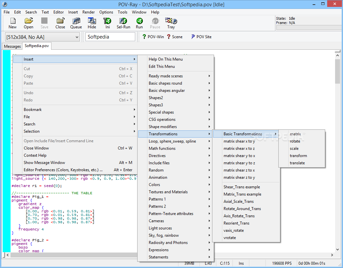Expand the Cameras submenu
Image resolution: width=343 pixels, height=268 pixels.
coord(176,221)
